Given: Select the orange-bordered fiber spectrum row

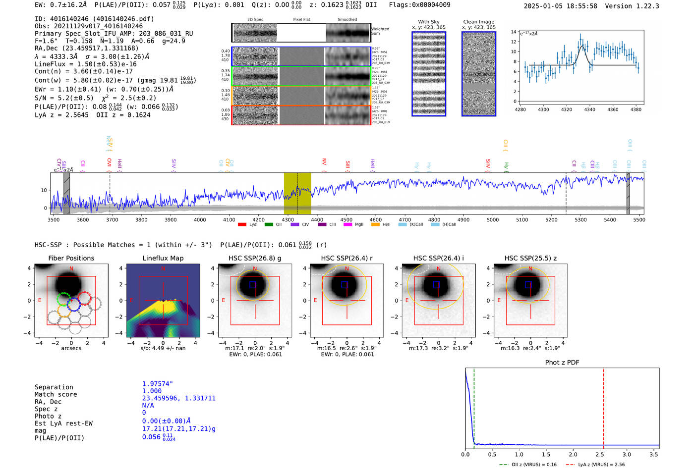Looking at the screenshot, I should [301, 96].
